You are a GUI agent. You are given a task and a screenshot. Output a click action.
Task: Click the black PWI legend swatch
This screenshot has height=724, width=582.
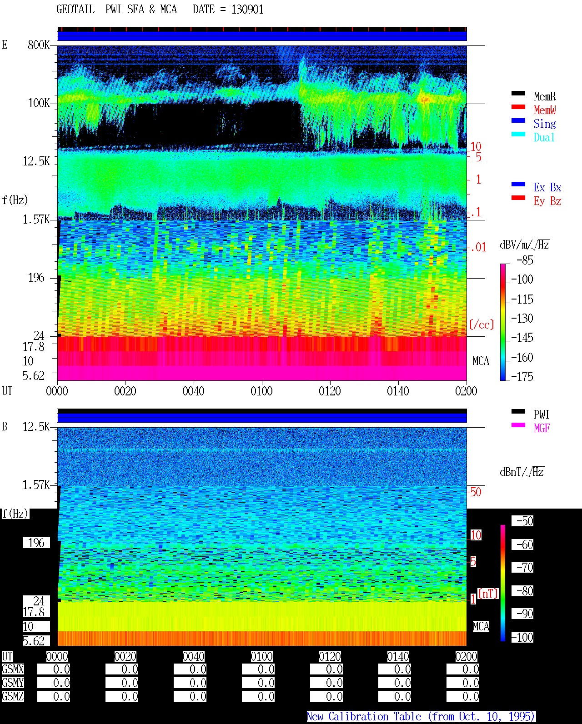pos(518,411)
